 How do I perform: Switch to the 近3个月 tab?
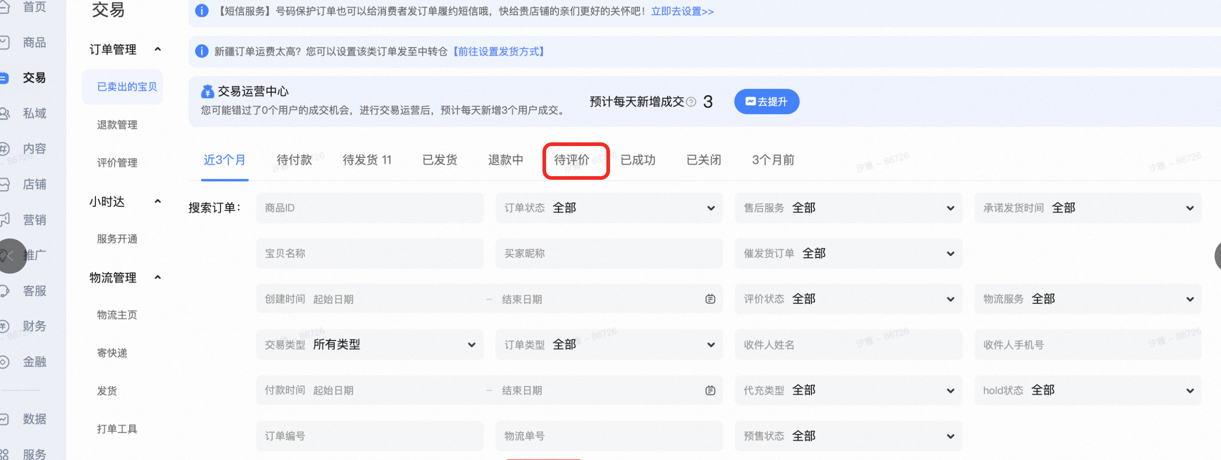tap(225, 160)
